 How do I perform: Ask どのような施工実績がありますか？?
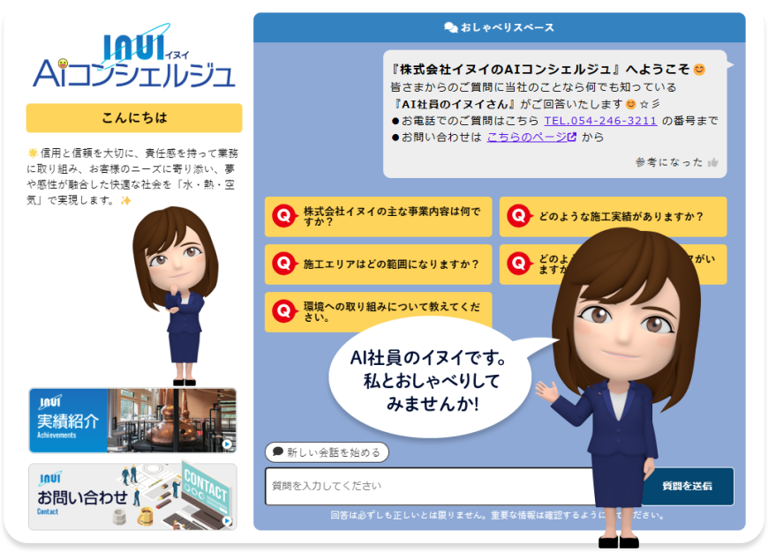coord(613,216)
